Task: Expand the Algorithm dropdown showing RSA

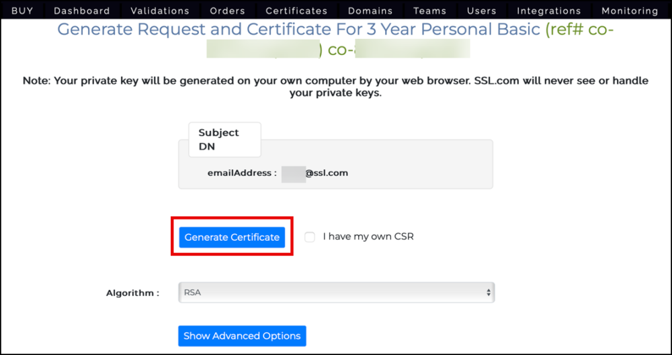Action: pos(336,293)
